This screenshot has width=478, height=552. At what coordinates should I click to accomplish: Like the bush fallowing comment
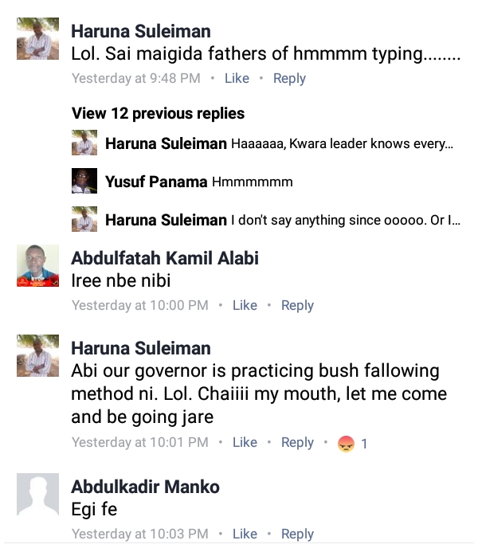tap(245, 442)
